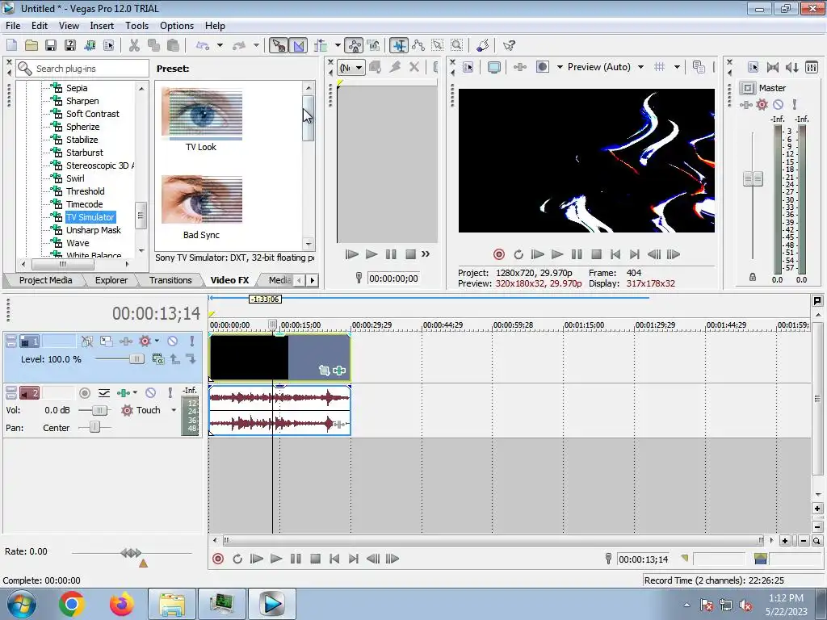Image resolution: width=827 pixels, height=620 pixels.
Task: Start recording in the timeline transport bar
Action: [x=218, y=559]
